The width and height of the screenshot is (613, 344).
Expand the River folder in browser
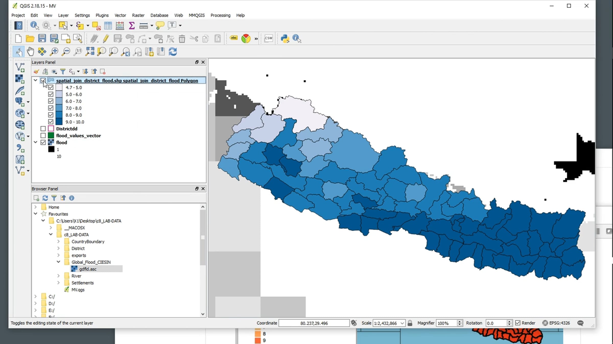(x=58, y=276)
